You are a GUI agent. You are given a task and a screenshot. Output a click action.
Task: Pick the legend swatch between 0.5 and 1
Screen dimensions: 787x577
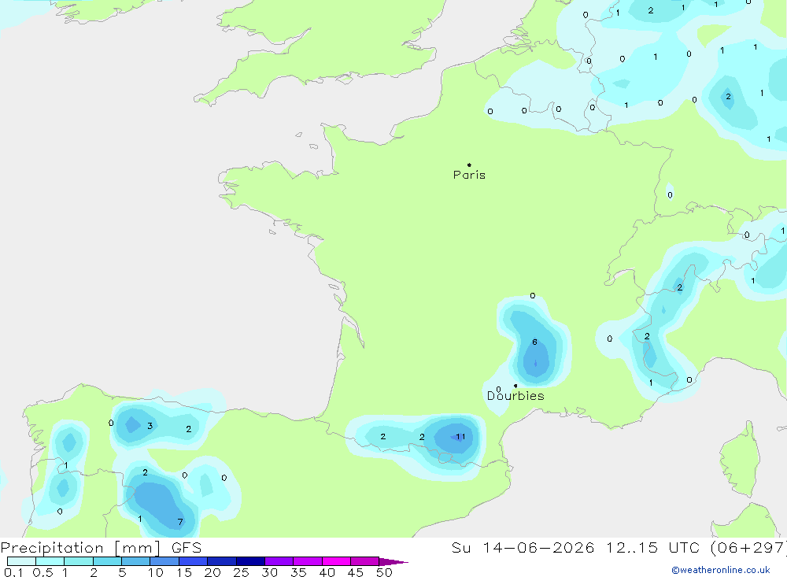coord(50,561)
